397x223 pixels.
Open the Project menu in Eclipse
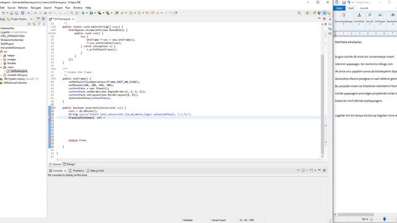(58, 8)
